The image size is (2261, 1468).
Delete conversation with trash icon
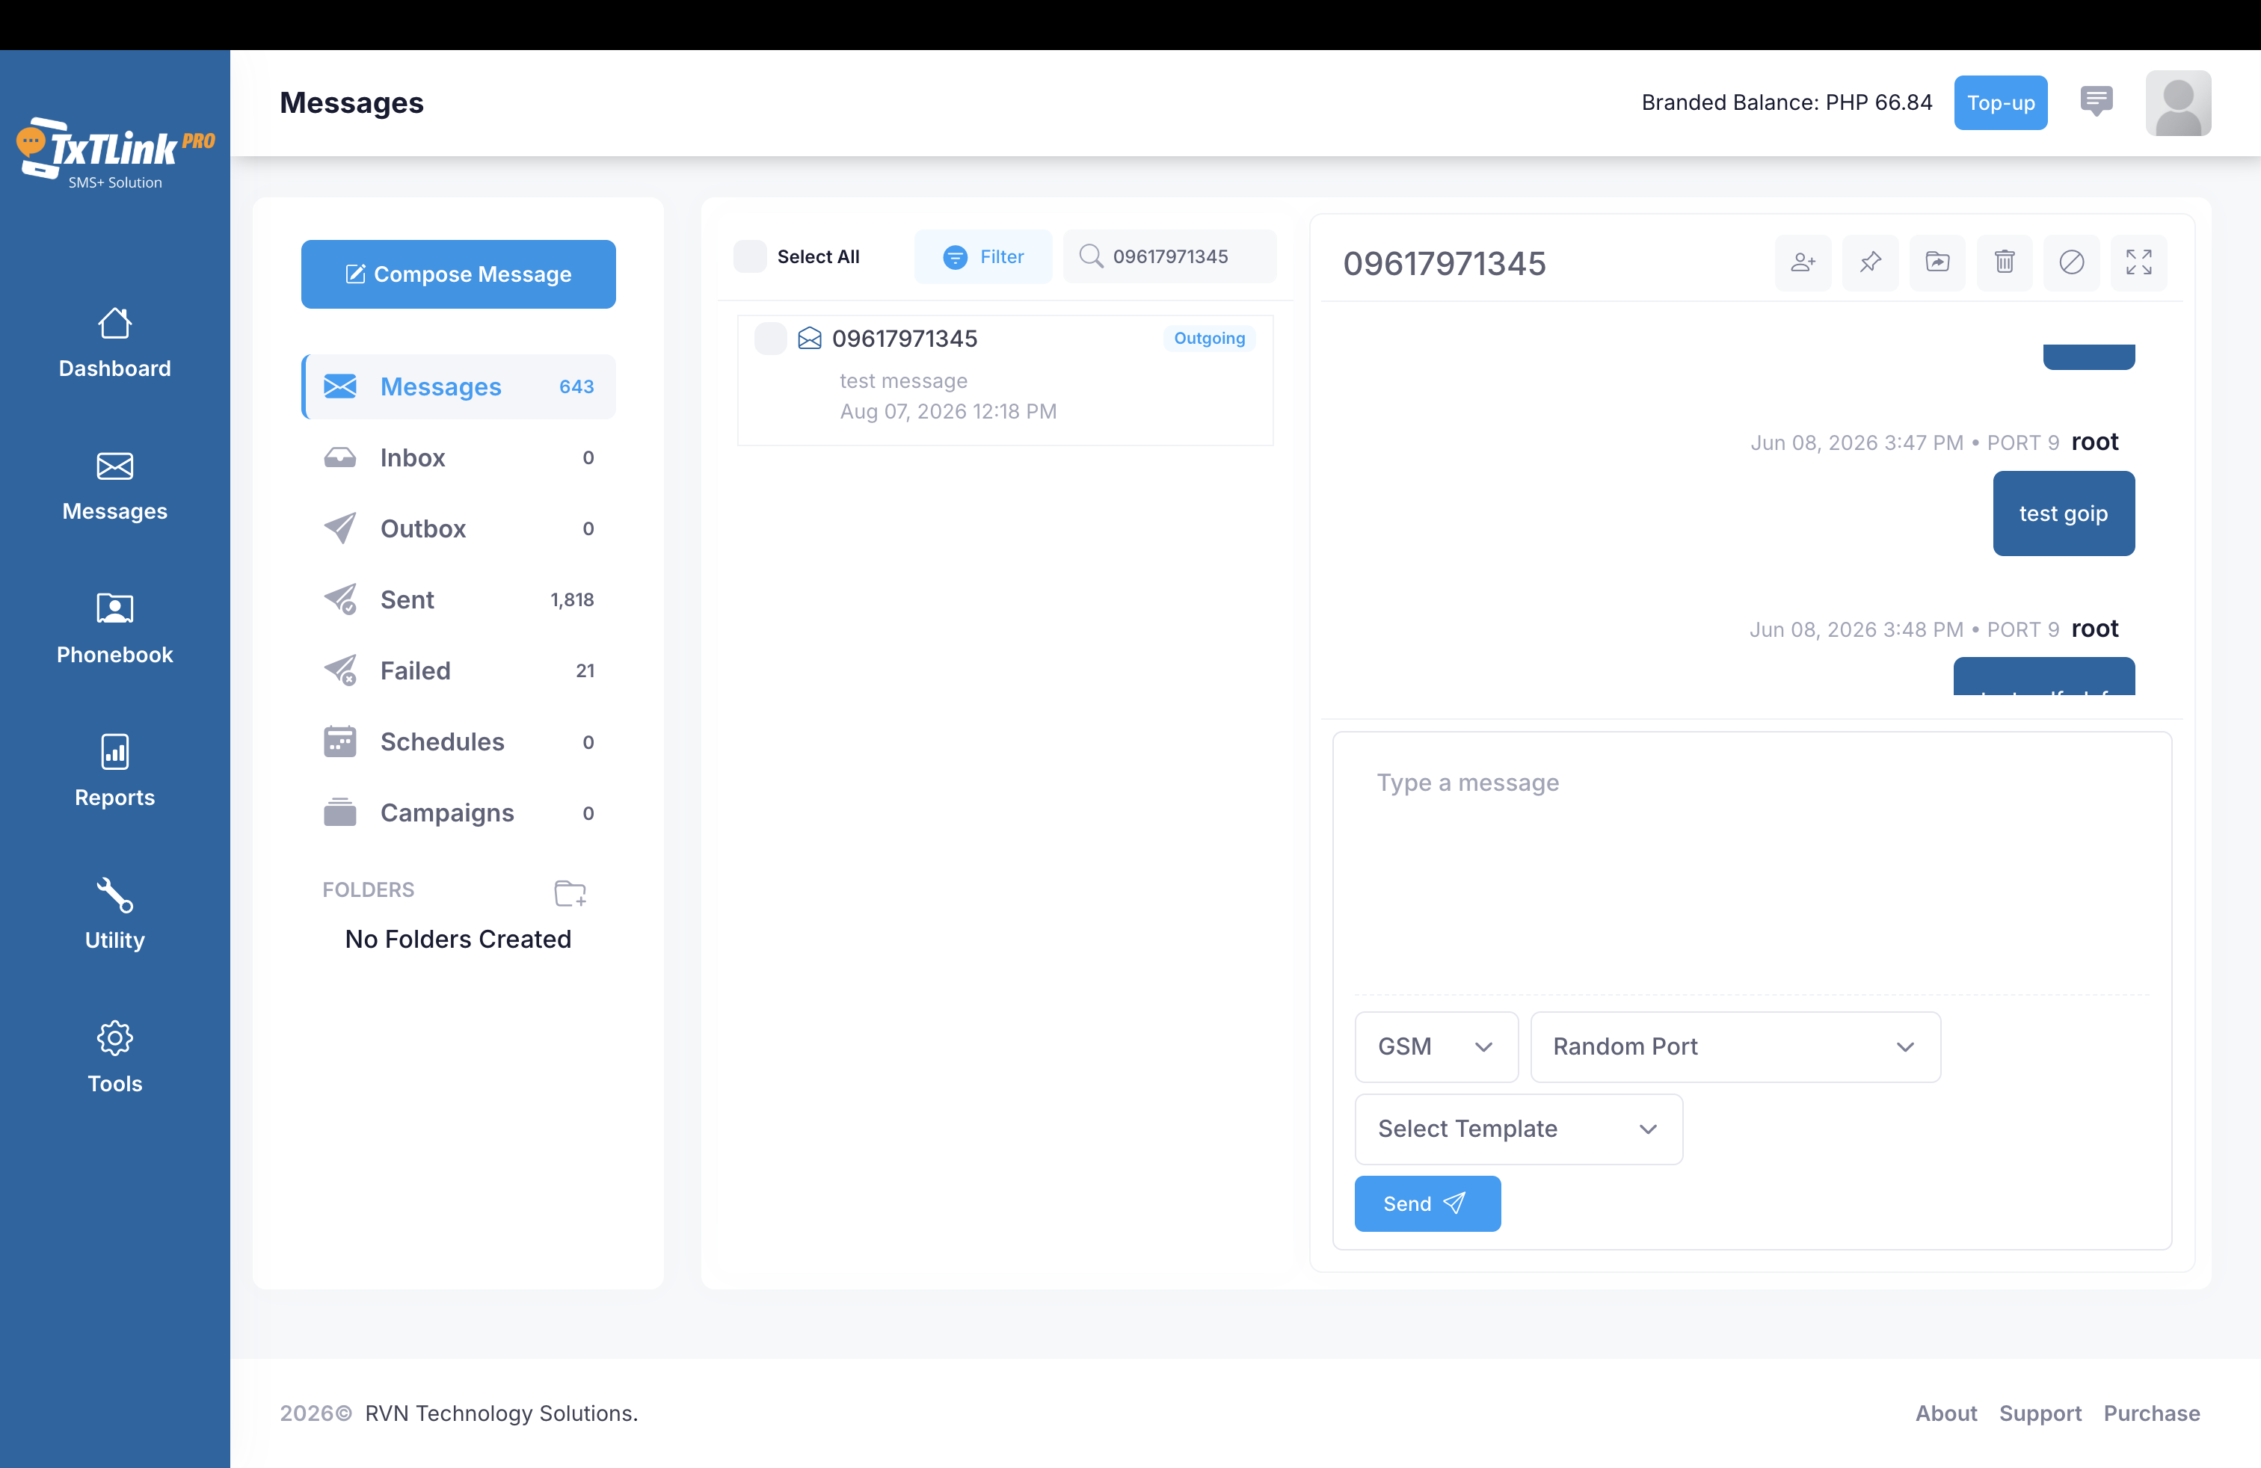click(2005, 262)
